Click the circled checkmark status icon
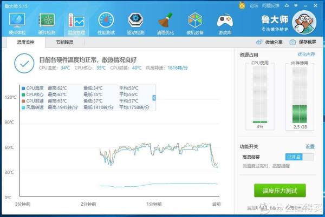Viewport: 325px width, 217px height. click(24, 63)
